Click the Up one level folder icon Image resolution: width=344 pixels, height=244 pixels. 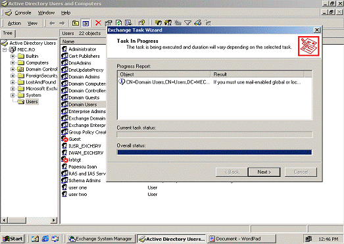coord(76,23)
